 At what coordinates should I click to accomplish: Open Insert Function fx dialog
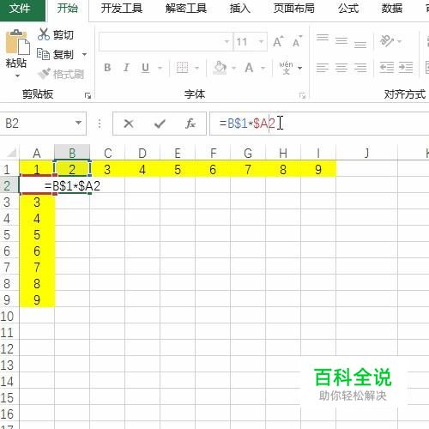190,124
